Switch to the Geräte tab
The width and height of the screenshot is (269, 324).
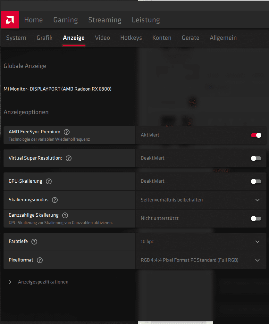pyautogui.click(x=190, y=37)
